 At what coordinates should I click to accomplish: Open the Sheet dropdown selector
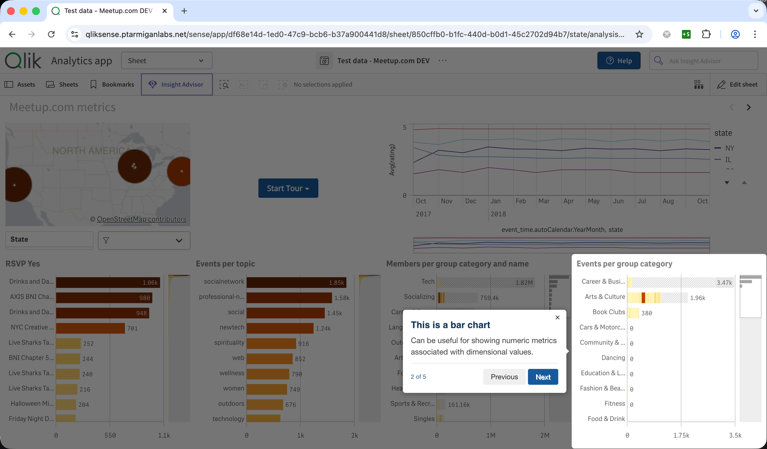(x=166, y=61)
